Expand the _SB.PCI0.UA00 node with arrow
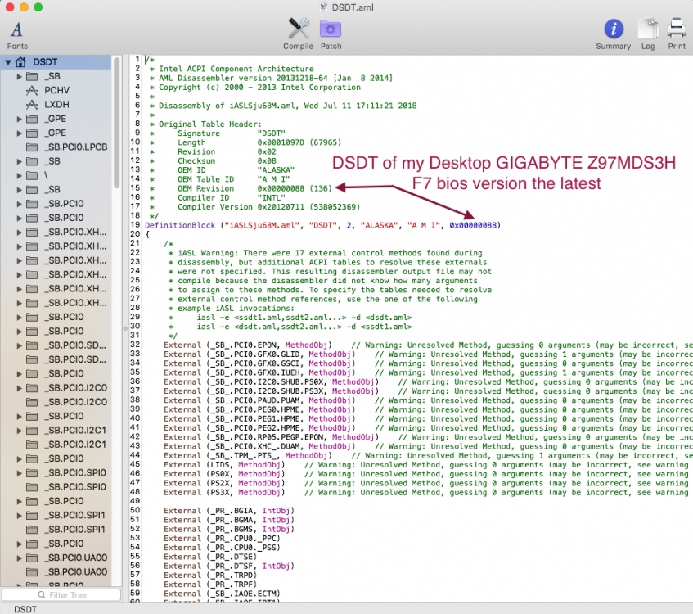 pyautogui.click(x=19, y=558)
